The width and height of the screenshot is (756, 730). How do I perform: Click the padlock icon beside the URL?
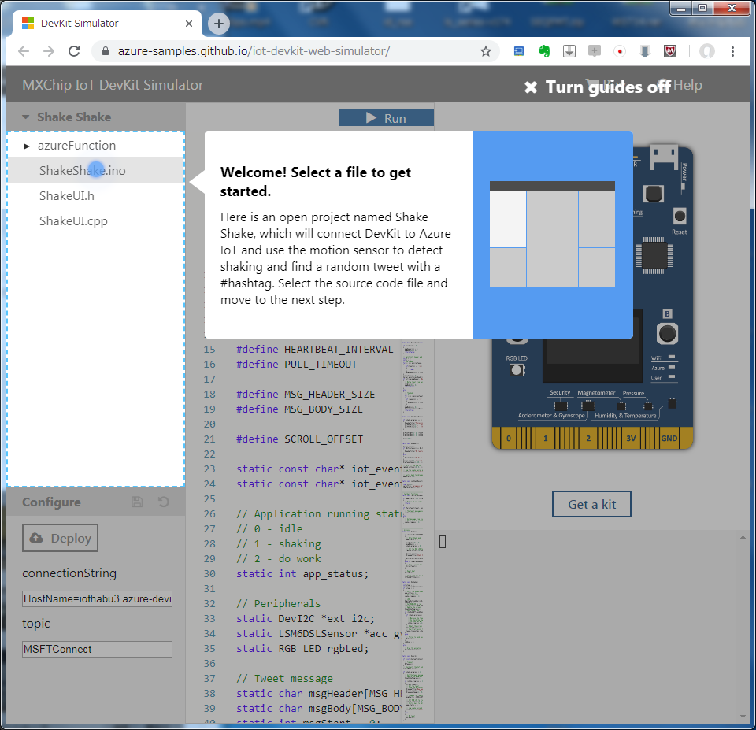105,50
